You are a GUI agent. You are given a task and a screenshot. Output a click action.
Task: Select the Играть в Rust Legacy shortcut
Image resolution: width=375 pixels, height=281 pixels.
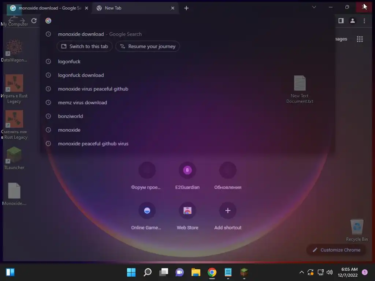point(14,89)
